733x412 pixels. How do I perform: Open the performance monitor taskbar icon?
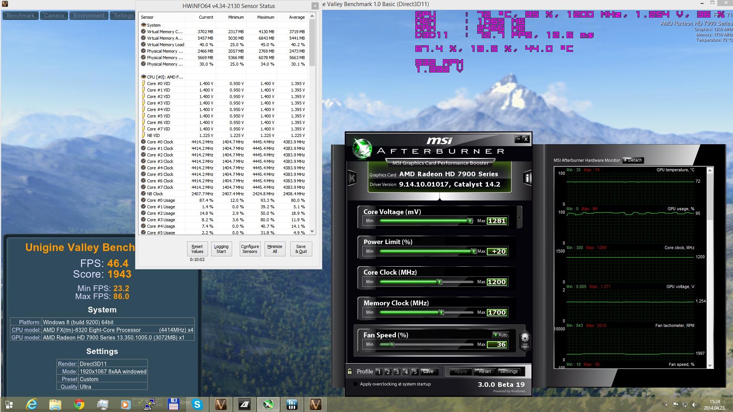point(103,404)
